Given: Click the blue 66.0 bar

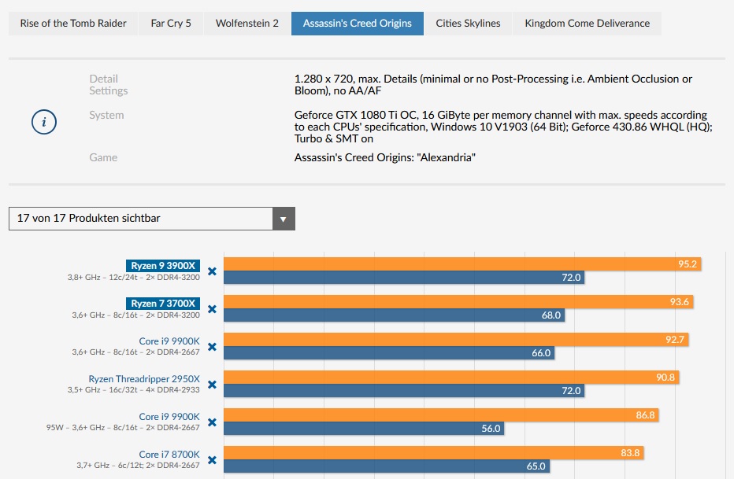Looking at the screenshot, I should (x=389, y=353).
